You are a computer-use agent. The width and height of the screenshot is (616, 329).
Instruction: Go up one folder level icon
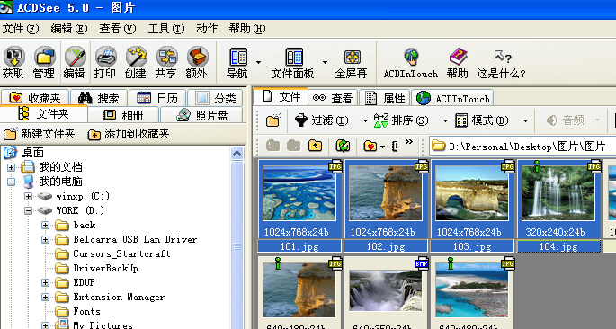[x=315, y=146]
